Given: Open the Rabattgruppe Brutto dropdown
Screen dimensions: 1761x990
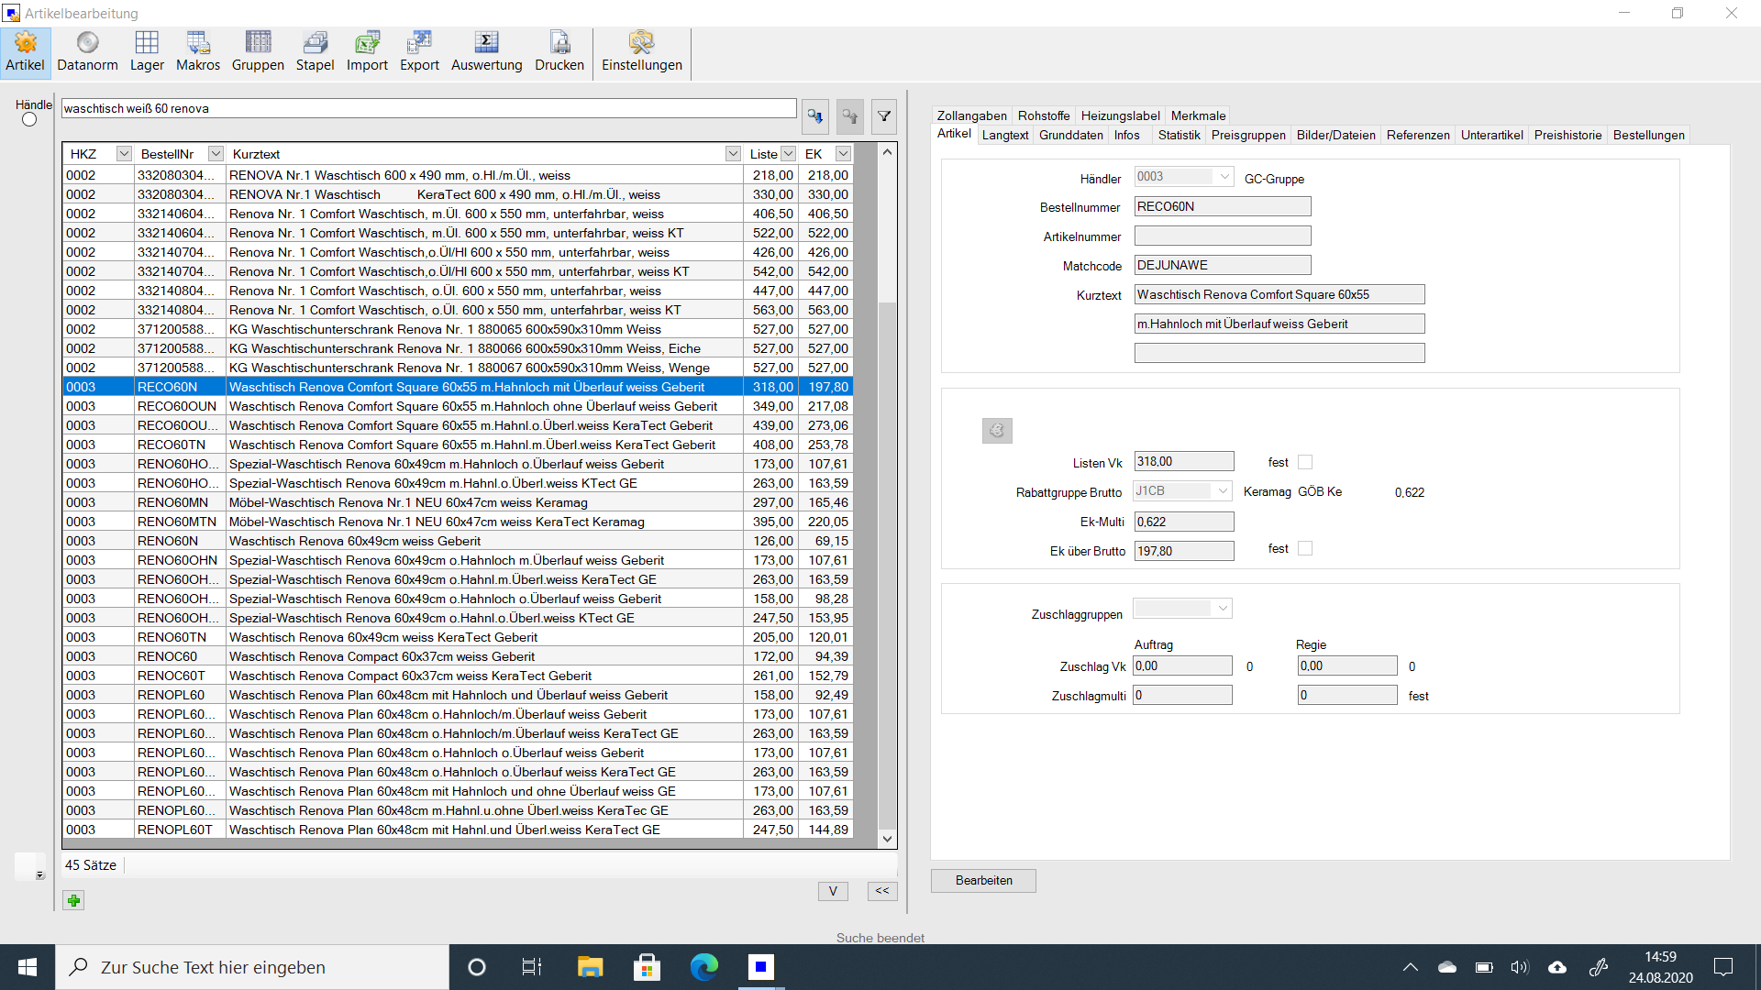Looking at the screenshot, I should (1223, 491).
